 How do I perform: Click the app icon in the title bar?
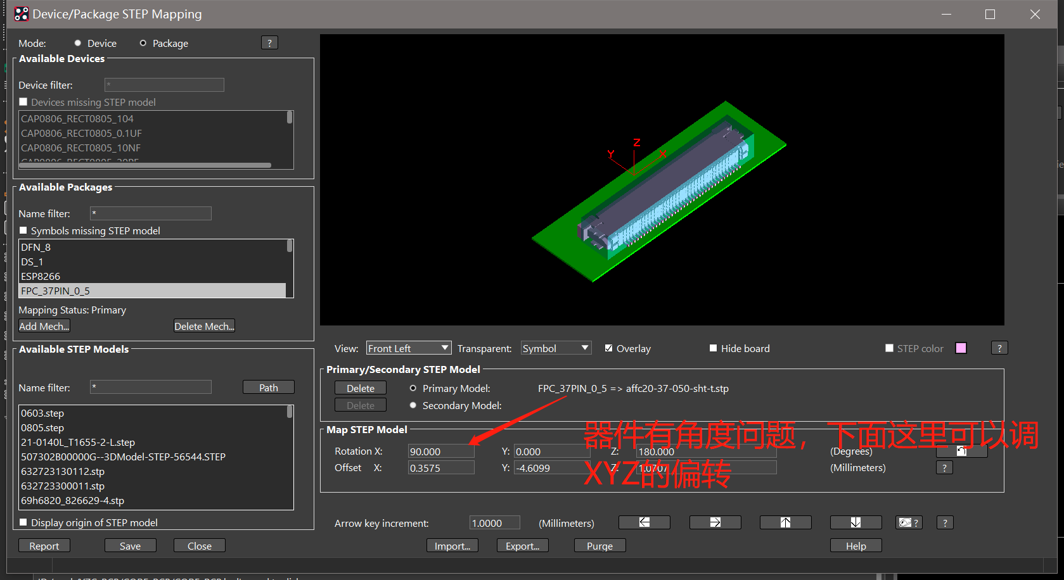pos(22,14)
